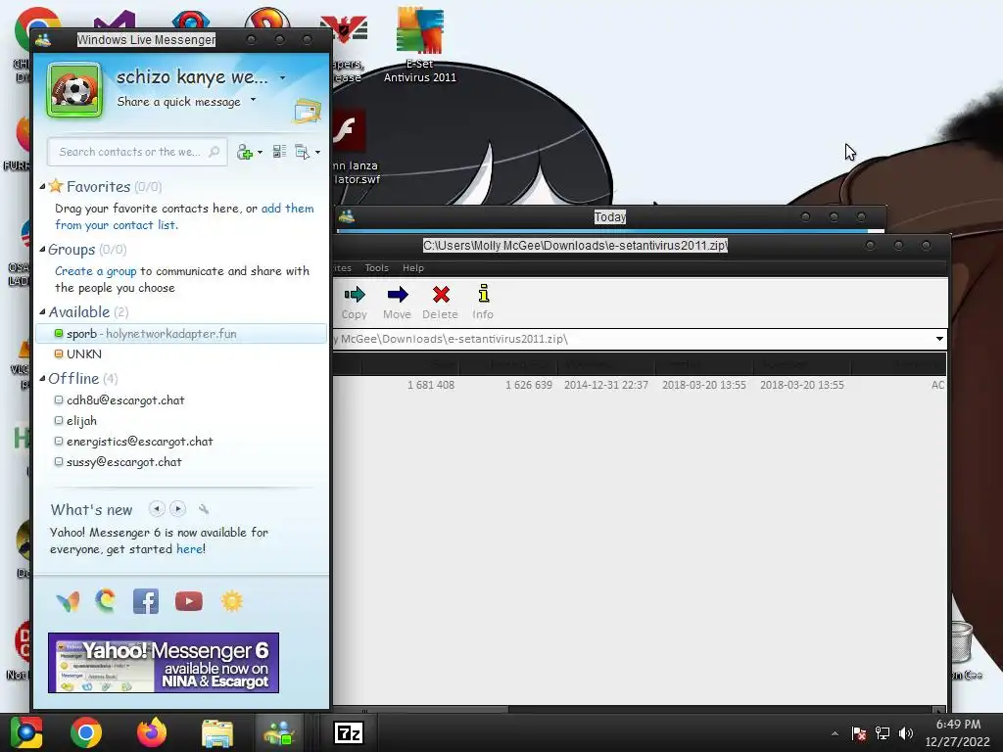Open File Explorer from the taskbar
This screenshot has height=752, width=1003.
217,732
